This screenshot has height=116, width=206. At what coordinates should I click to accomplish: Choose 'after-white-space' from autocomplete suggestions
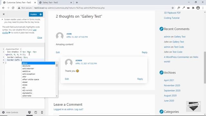coord(39,80)
